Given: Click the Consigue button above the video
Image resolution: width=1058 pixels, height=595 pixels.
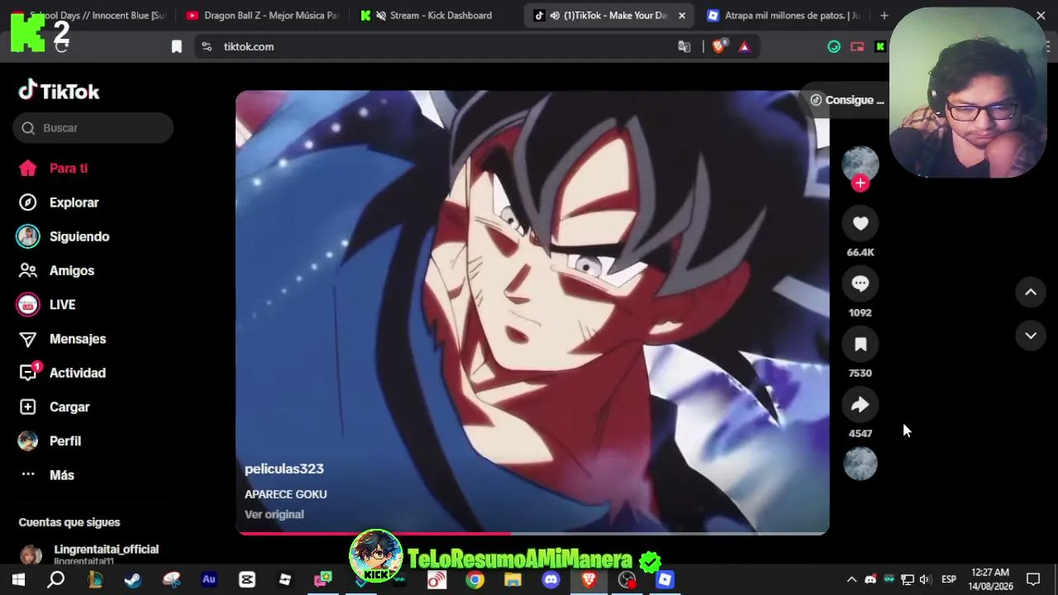Looking at the screenshot, I should (x=846, y=100).
